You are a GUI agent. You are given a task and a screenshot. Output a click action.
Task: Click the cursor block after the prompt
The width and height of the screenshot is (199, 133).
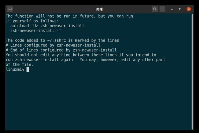click(x=28, y=69)
